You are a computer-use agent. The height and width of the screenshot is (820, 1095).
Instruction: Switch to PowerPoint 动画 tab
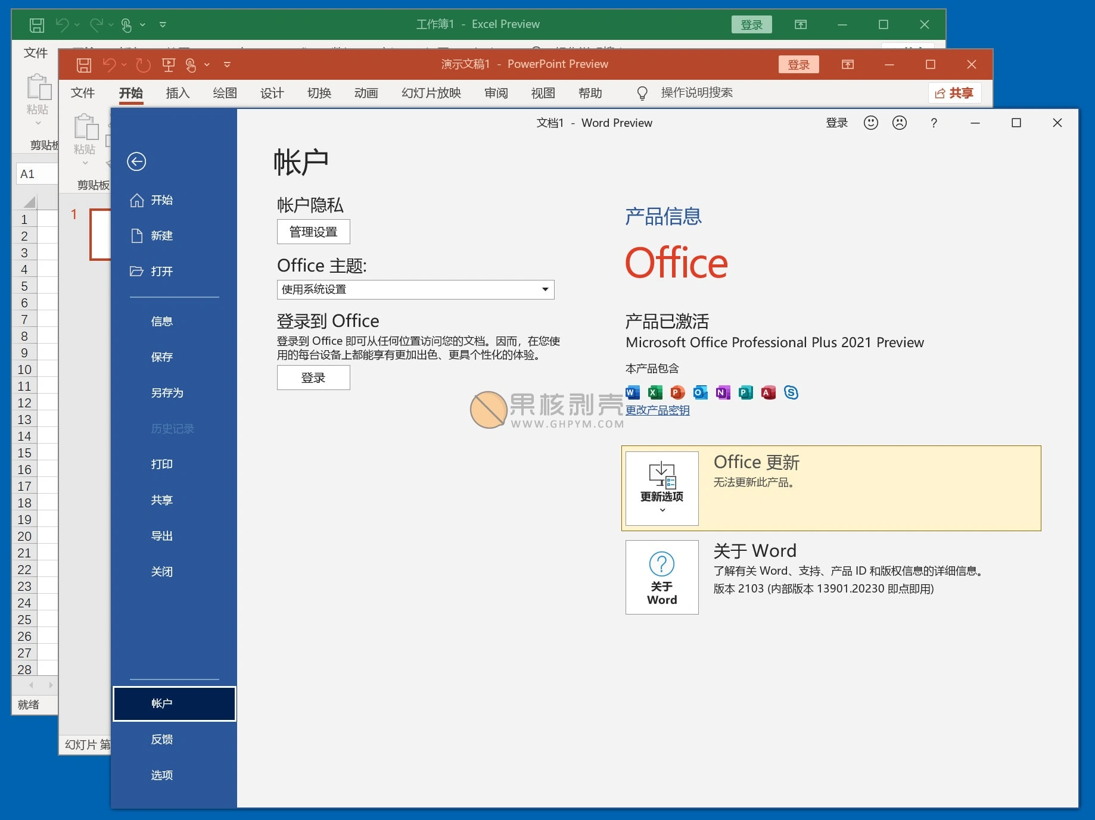pyautogui.click(x=366, y=93)
